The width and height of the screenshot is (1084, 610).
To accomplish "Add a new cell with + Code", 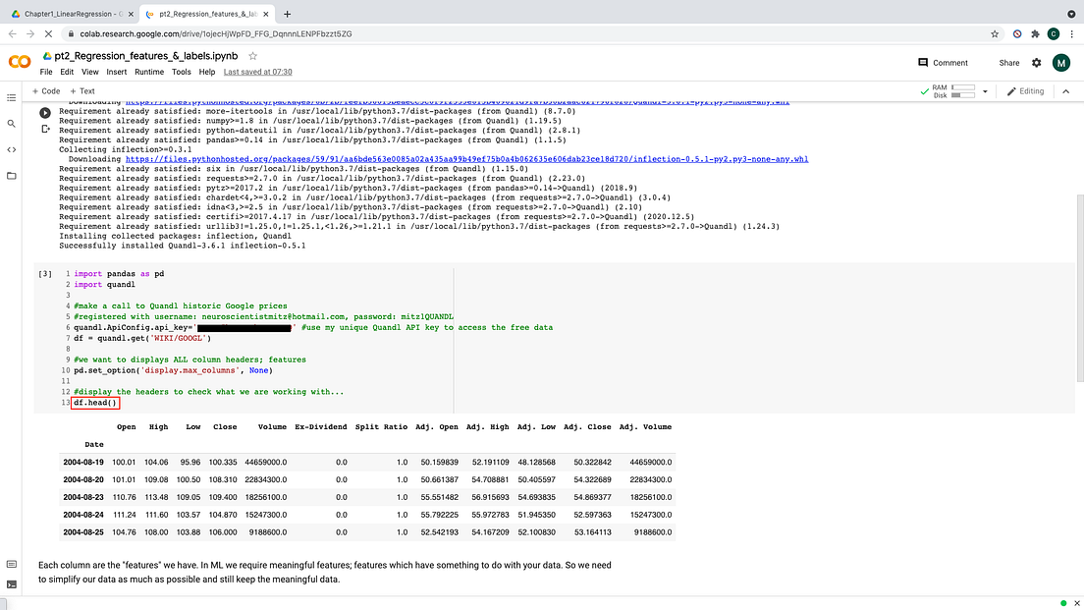I will (x=46, y=90).
